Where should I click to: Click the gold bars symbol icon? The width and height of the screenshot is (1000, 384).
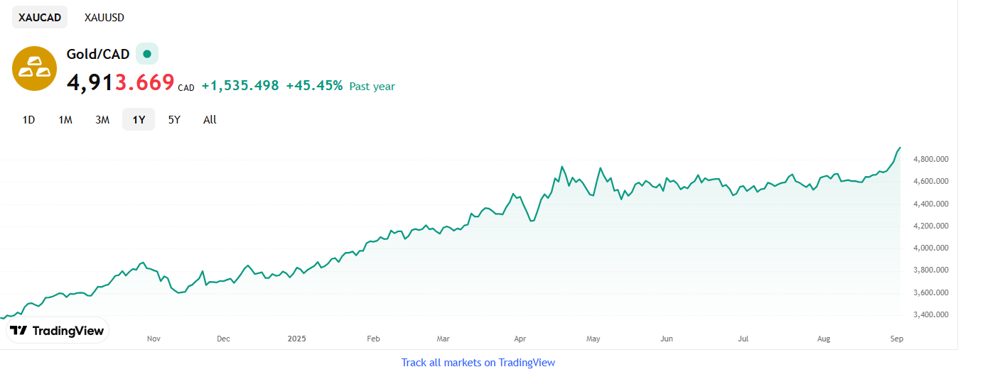coord(34,69)
